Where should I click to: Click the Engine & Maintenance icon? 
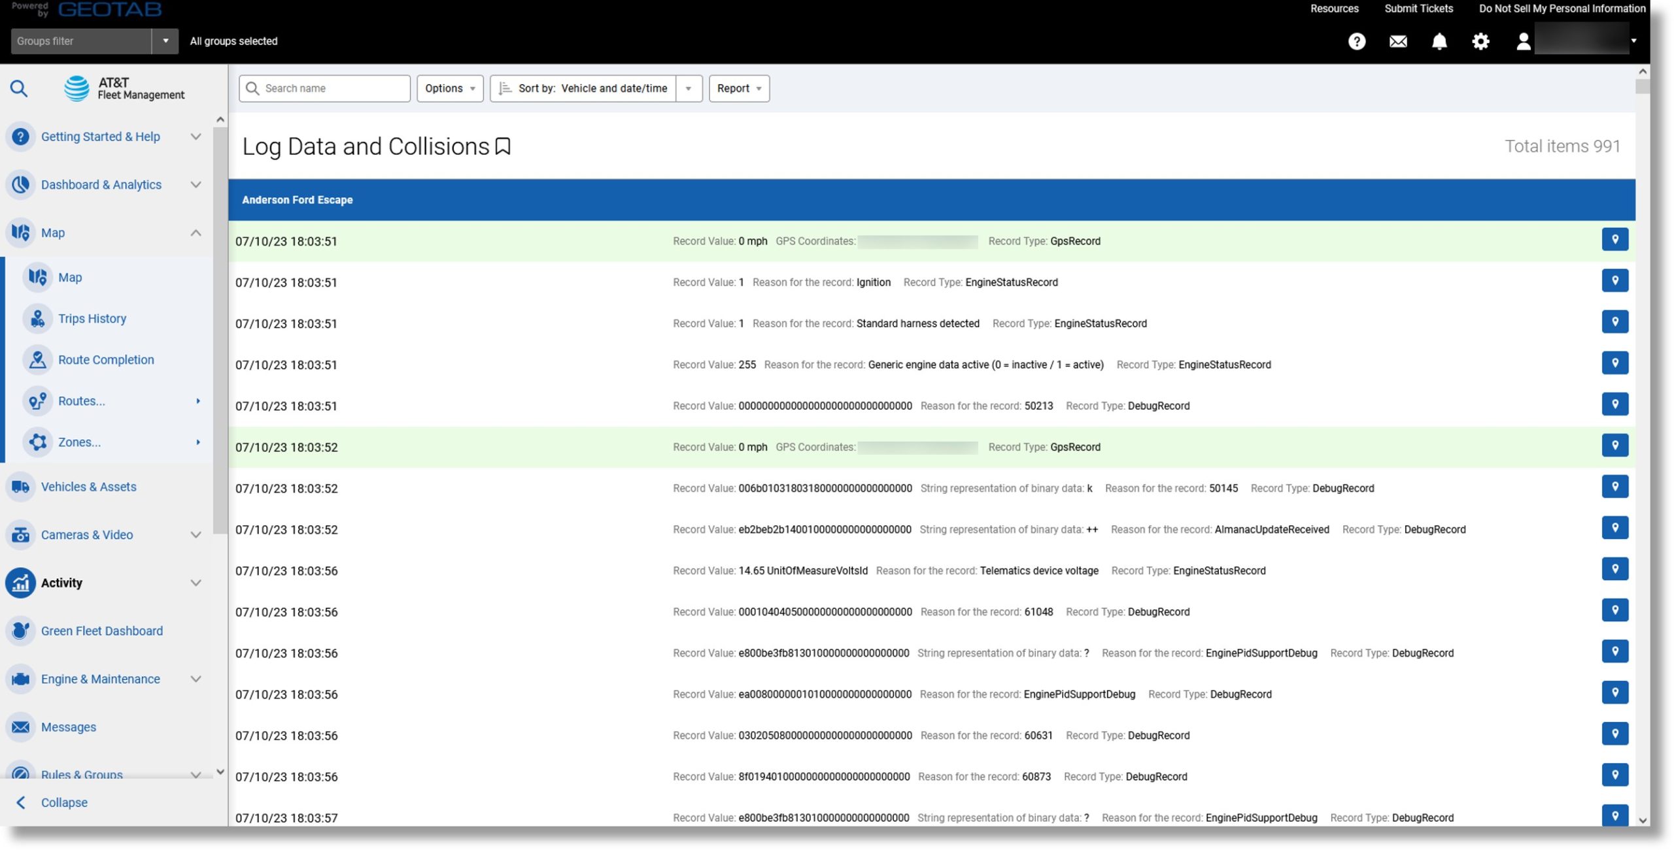[20, 679]
